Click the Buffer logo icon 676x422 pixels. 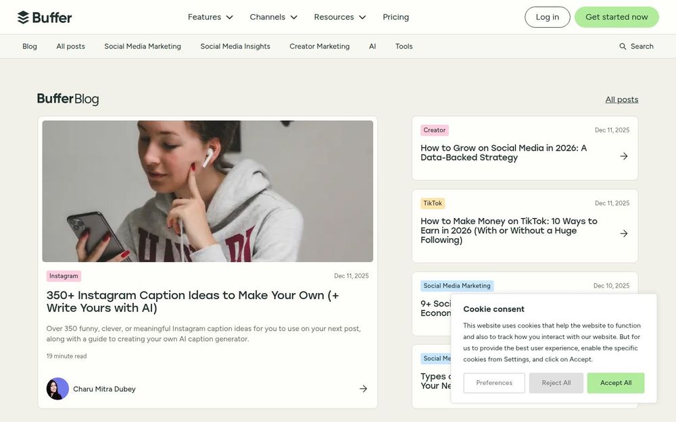(23, 18)
